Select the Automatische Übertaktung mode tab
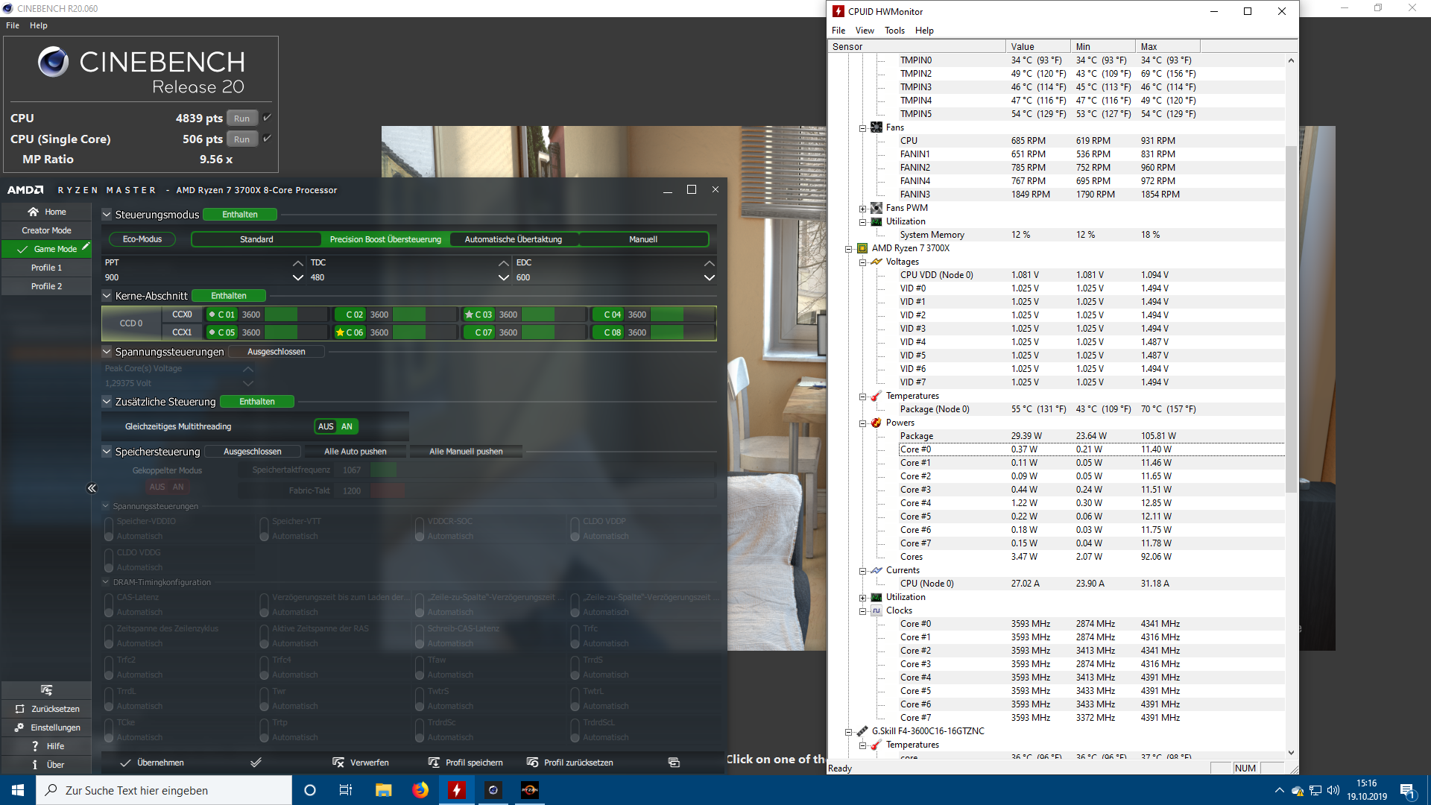 (513, 239)
